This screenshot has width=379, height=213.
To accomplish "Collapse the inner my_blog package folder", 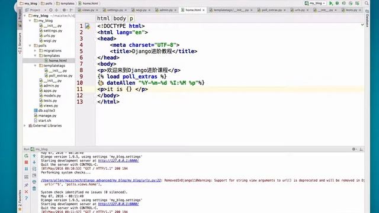I will (30, 21).
